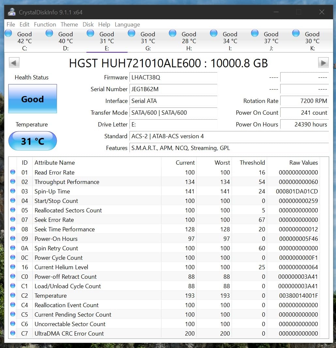Open the File menu
This screenshot has width=336, height=348.
pos(11,25)
